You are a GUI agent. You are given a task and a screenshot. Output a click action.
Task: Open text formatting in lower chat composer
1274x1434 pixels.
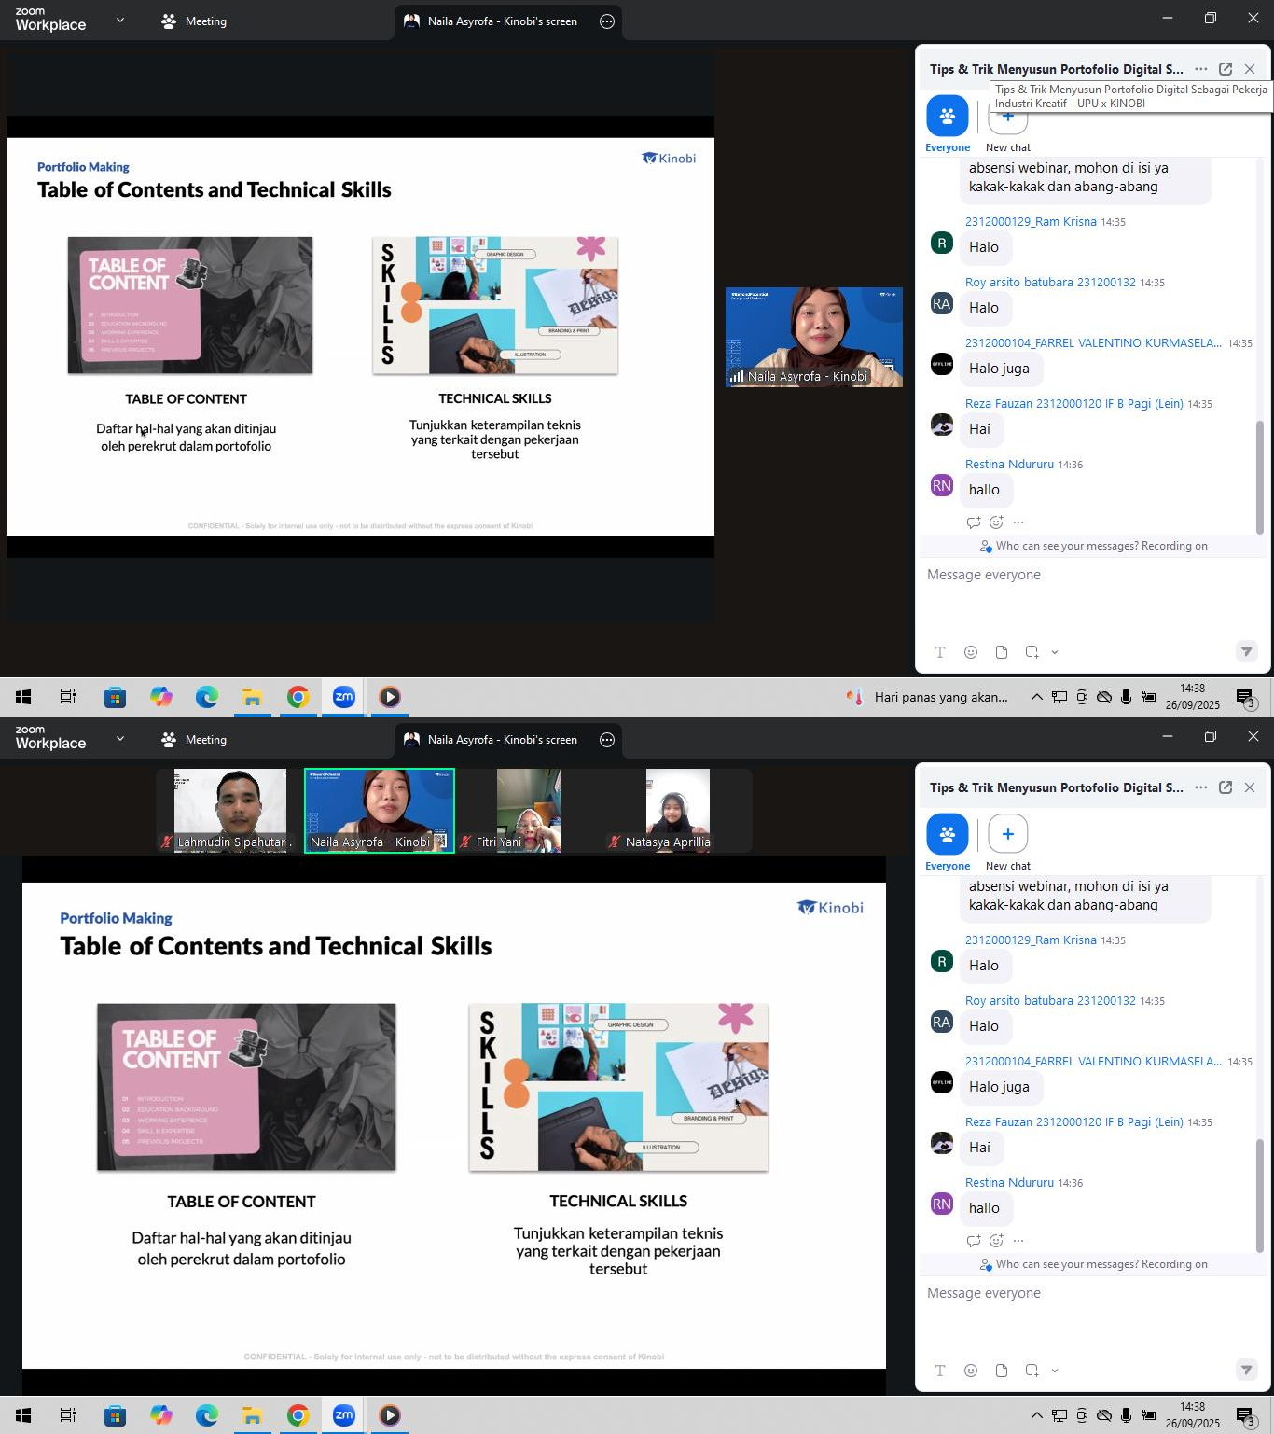pyautogui.click(x=940, y=1371)
